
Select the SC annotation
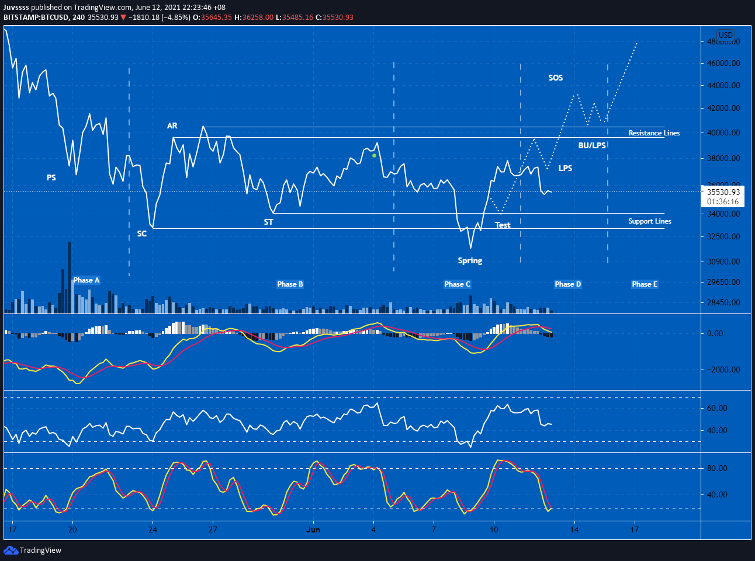(x=142, y=234)
